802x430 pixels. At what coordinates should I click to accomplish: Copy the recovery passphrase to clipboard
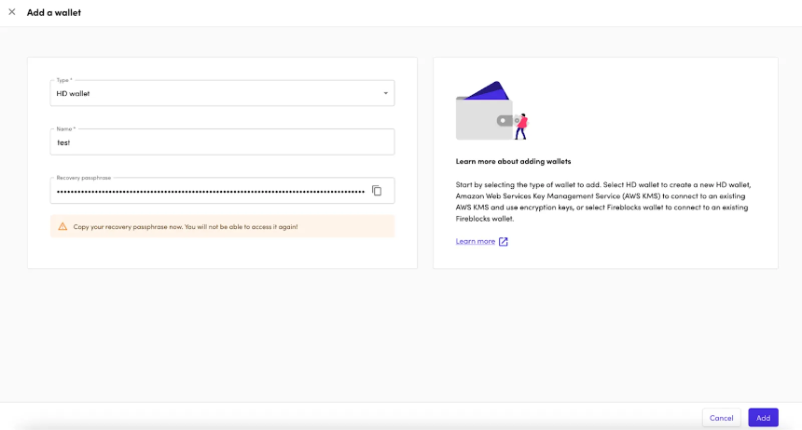[x=377, y=191]
